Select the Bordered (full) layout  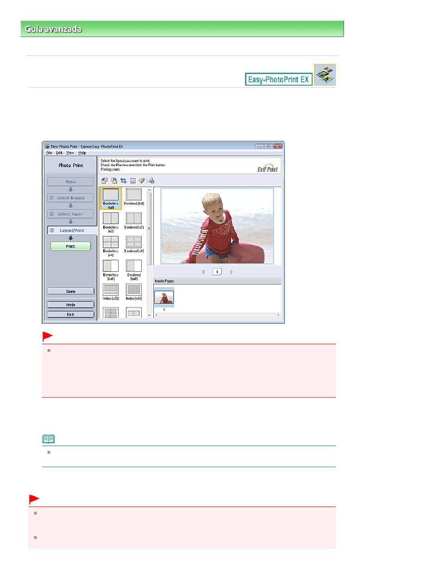[134, 197]
